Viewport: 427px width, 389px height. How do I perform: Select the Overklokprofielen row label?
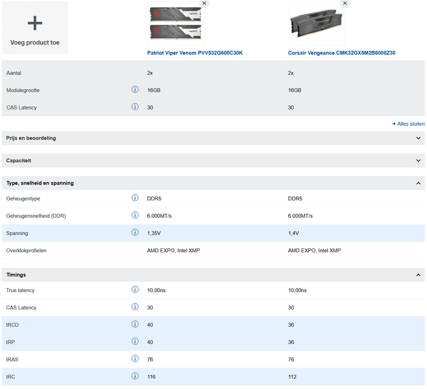point(26,251)
